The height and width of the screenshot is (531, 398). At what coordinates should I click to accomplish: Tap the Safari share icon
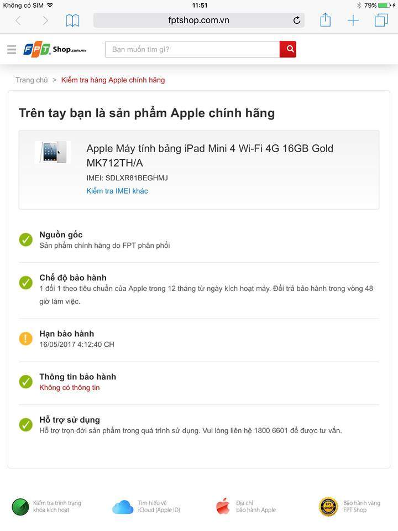click(x=325, y=20)
